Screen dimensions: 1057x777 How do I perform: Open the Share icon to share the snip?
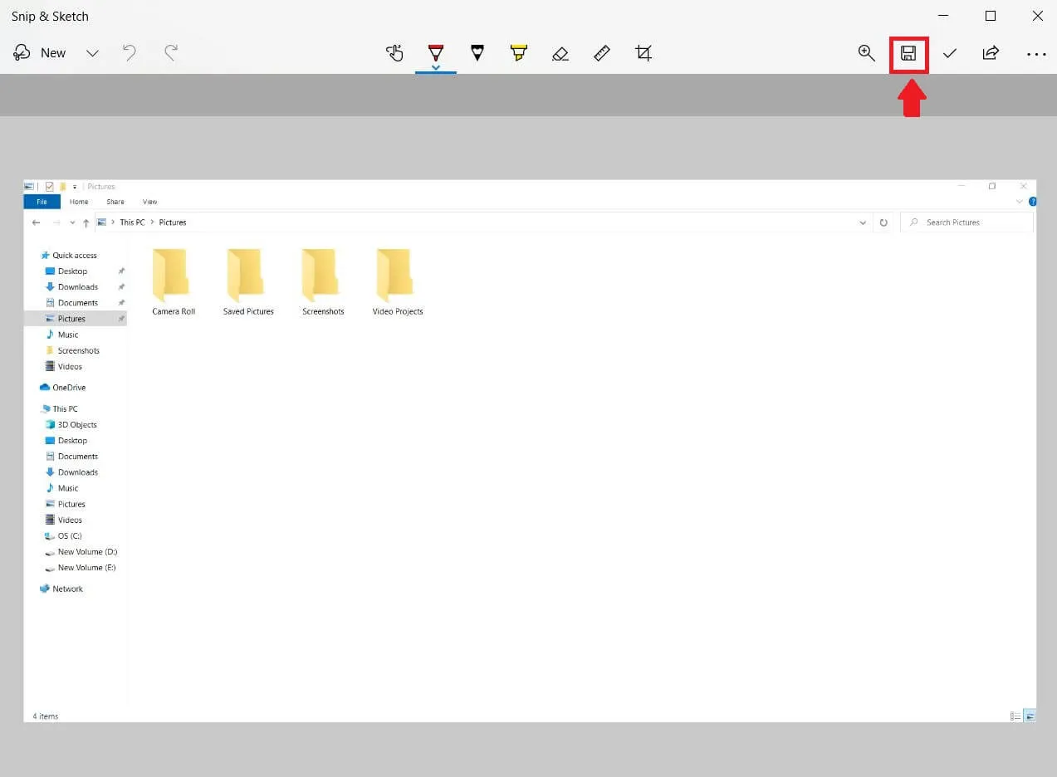[x=991, y=52]
